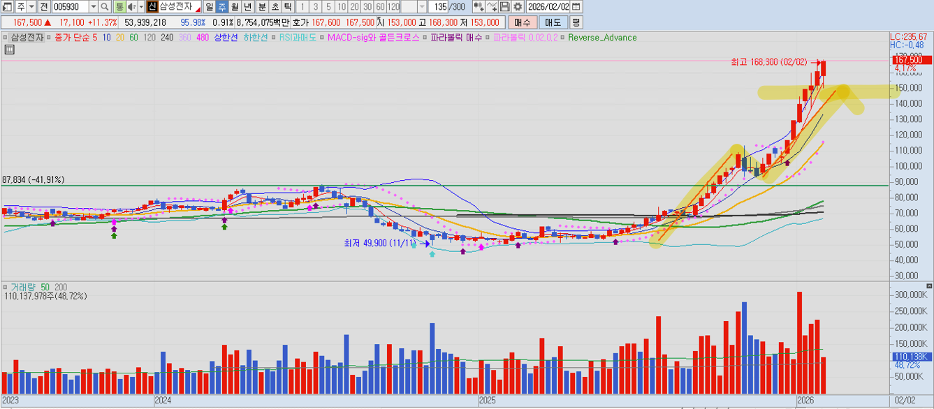Toggle the speaker sound icon
The width and height of the screenshot is (934, 409).
click(131, 6)
